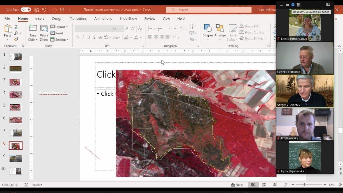The image size is (343, 193).
Task: Center the text alignment
Action: 156,37
